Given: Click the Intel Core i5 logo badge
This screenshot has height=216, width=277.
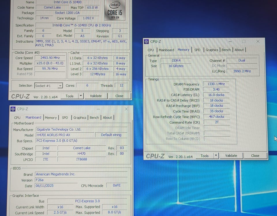Looking at the screenshot, I should (115, 10).
